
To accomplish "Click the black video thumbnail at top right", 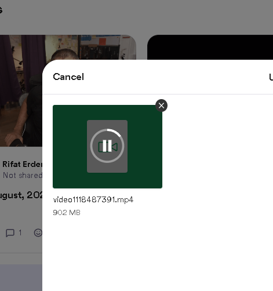I will point(210,47).
